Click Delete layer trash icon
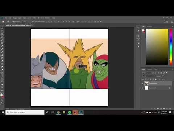 (170, 109)
